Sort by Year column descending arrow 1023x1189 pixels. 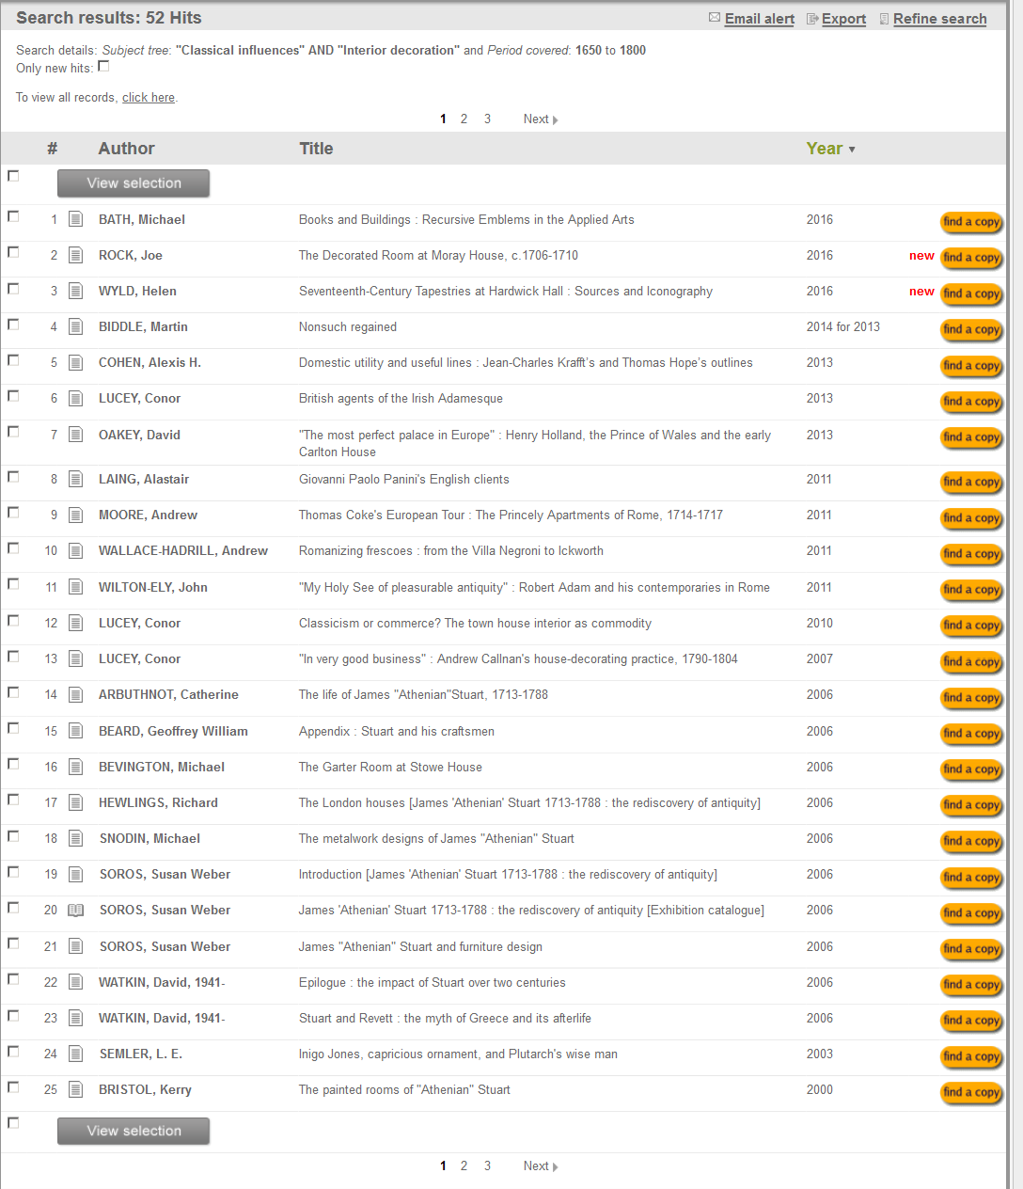(x=852, y=150)
